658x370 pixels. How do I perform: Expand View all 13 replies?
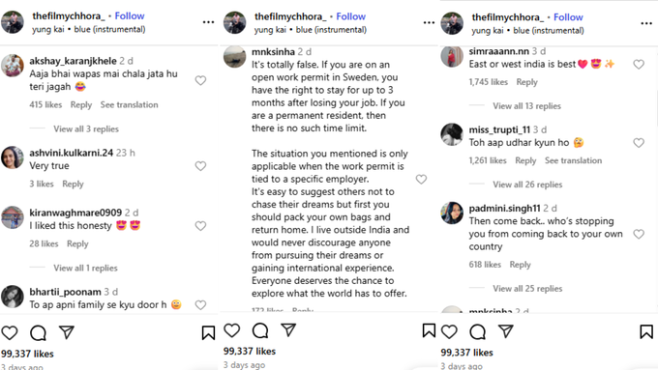point(526,106)
